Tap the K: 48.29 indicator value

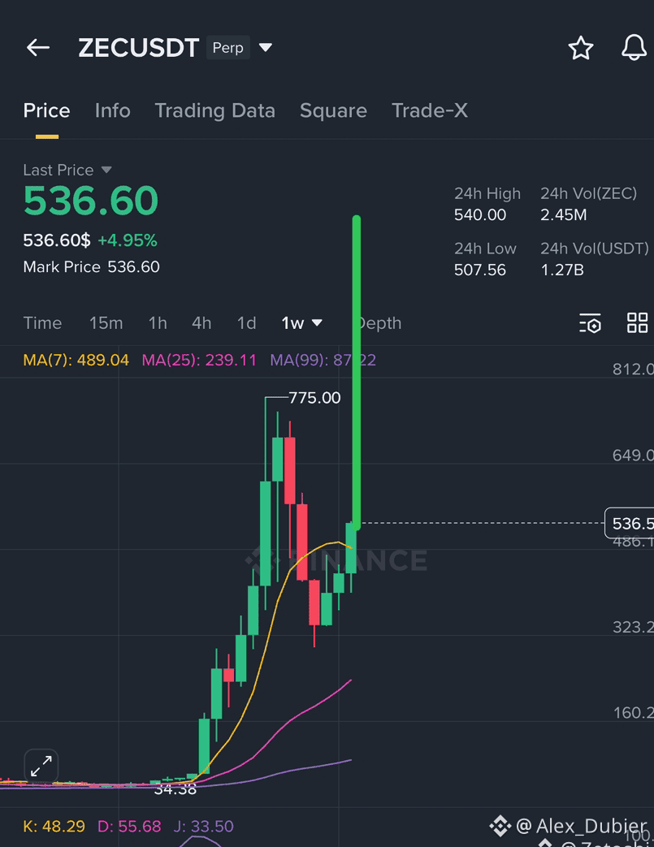pyautogui.click(x=54, y=827)
